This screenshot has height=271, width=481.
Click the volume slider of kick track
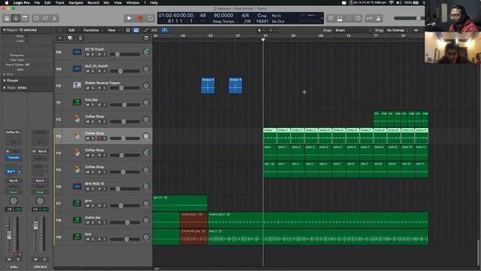[x=125, y=239]
